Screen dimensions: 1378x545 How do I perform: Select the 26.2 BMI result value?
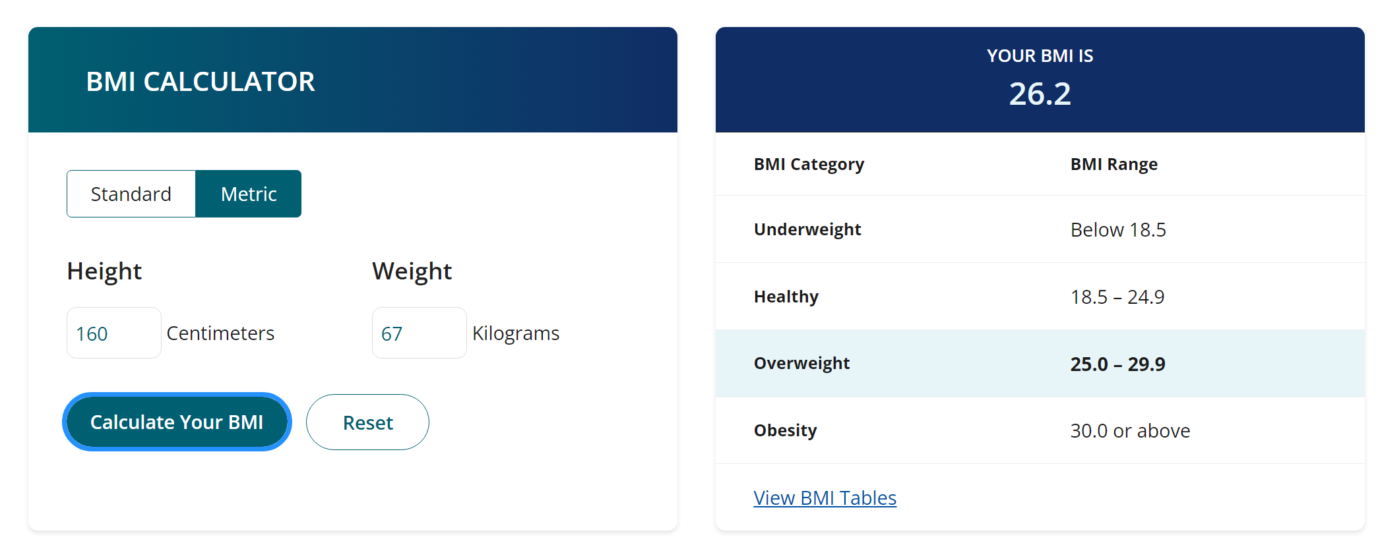click(1040, 94)
